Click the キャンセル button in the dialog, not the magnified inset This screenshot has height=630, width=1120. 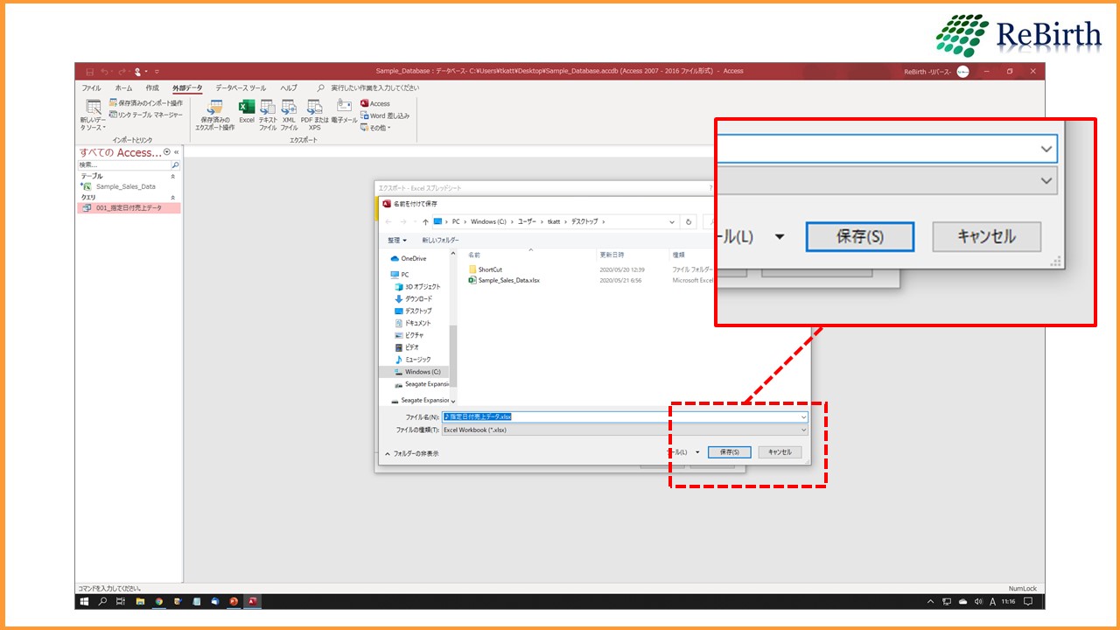pyautogui.click(x=780, y=452)
